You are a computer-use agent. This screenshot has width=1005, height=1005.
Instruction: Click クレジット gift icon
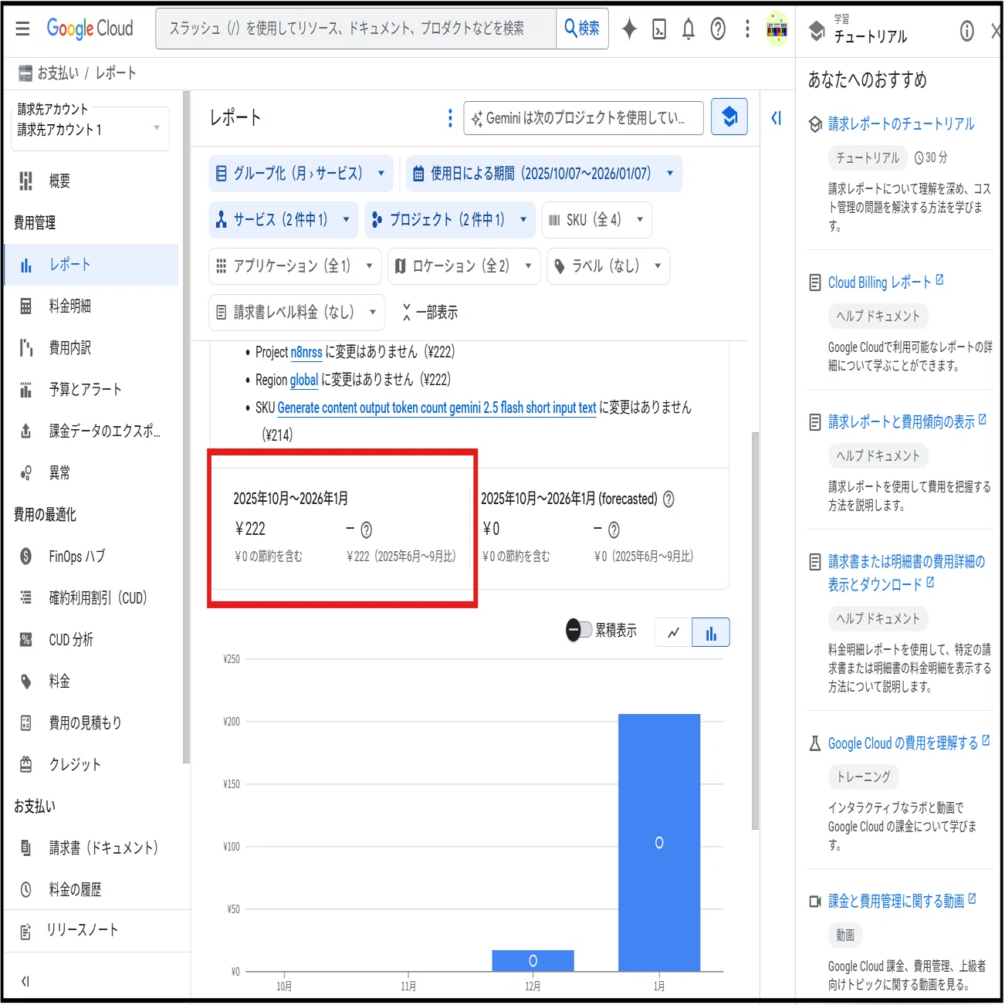tap(25, 764)
